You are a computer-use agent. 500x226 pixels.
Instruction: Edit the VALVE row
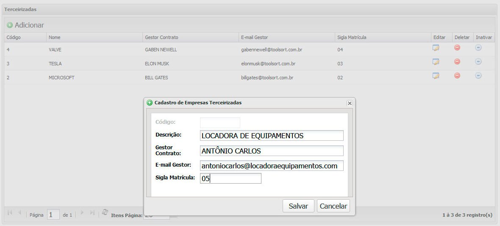pos(436,48)
